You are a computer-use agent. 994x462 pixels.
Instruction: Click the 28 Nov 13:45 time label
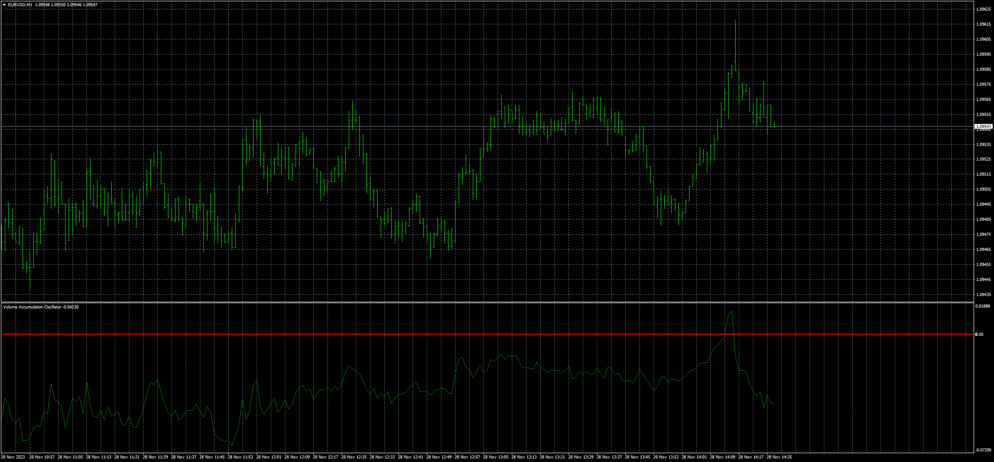637,457
